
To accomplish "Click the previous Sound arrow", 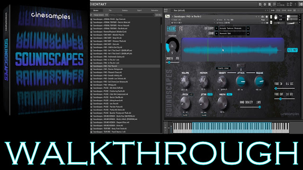I will pyautogui.click(x=217, y=34).
